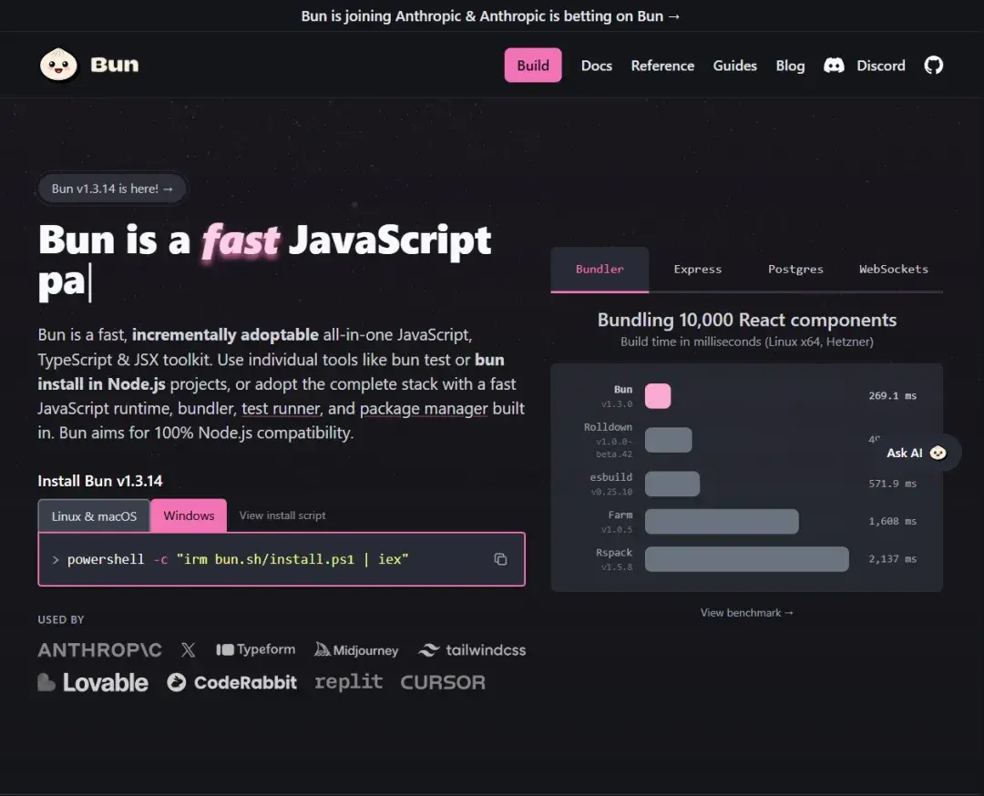Click the Rolldown benchmark bar
Image resolution: width=984 pixels, height=796 pixels.
669,440
